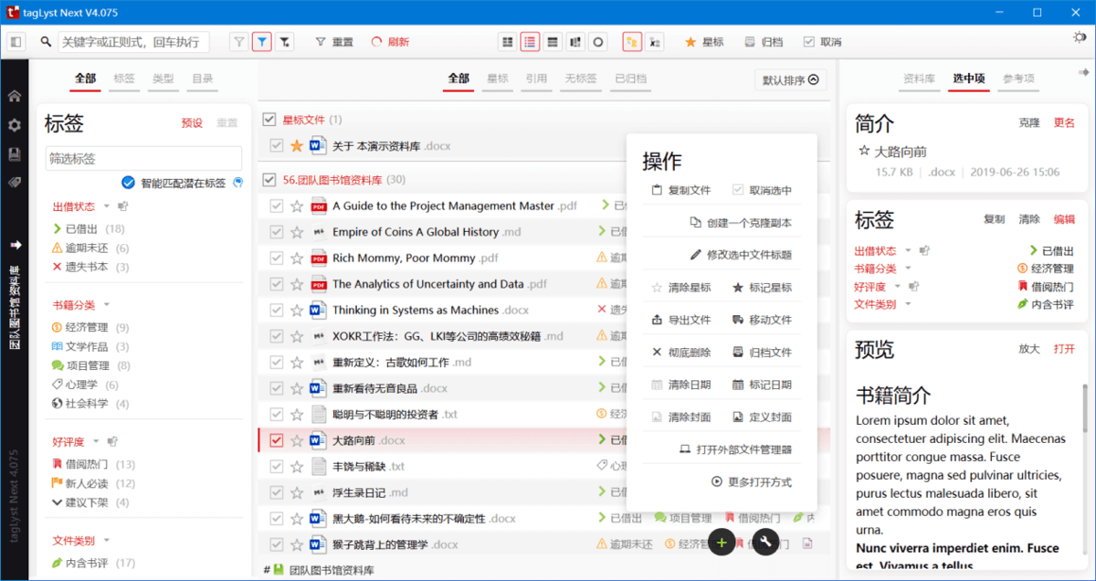Click the sidebar arrow expand icon
The image size is (1096, 581).
15,245
